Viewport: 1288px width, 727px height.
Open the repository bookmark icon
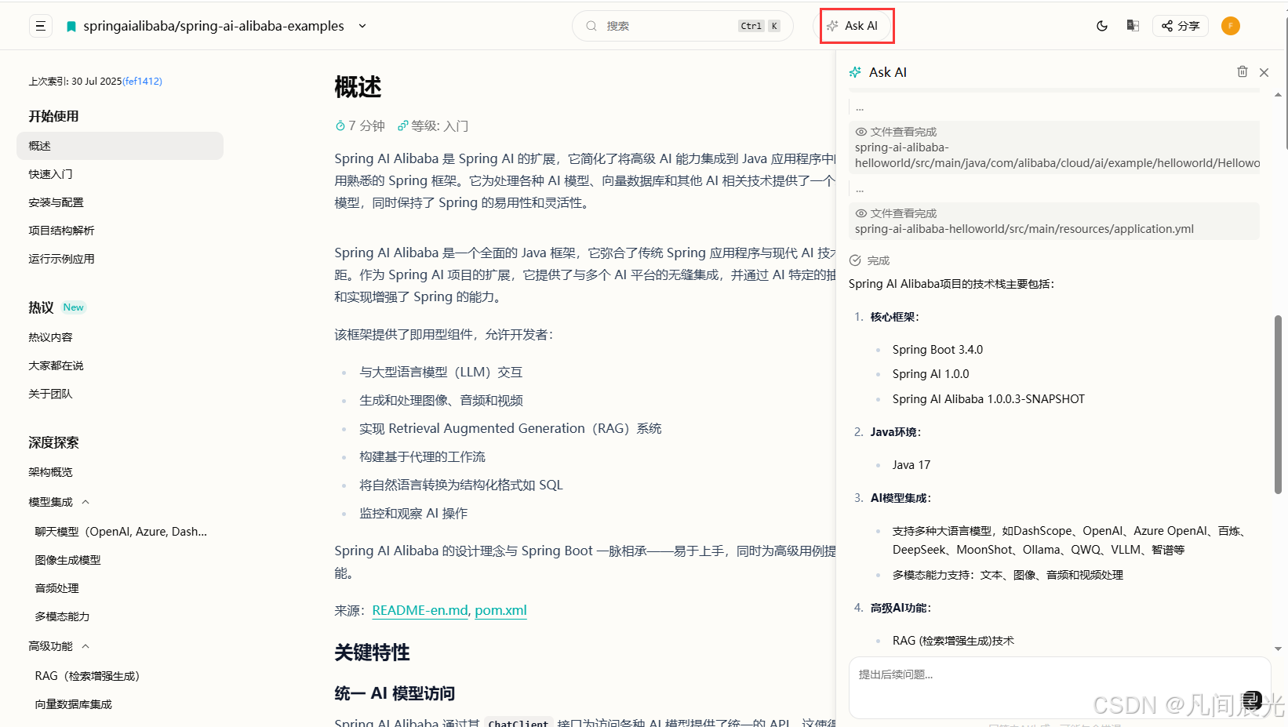(71, 27)
